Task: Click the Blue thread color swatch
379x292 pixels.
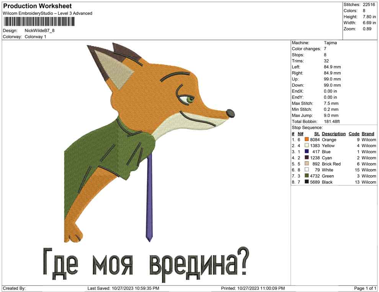Action: coord(307,151)
